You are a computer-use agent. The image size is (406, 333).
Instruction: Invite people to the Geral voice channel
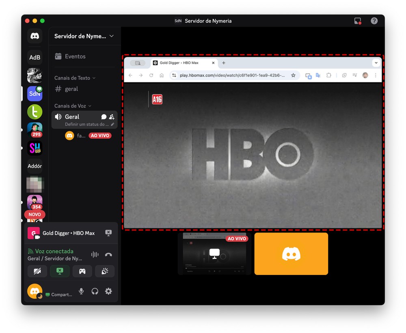pyautogui.click(x=112, y=117)
